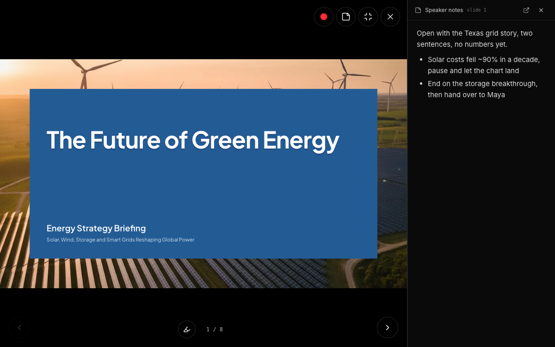This screenshot has width=555, height=347.
Task: Click the Texas grid story opening note
Action: coord(475,39)
